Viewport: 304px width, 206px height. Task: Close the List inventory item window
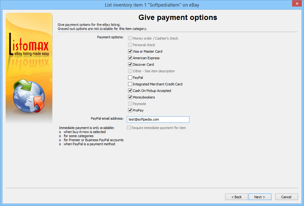coord(297,3)
